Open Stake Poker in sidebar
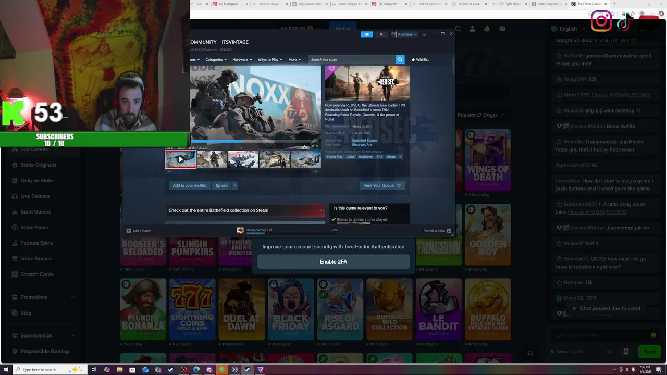The height and width of the screenshot is (375, 667). pyautogui.click(x=34, y=228)
